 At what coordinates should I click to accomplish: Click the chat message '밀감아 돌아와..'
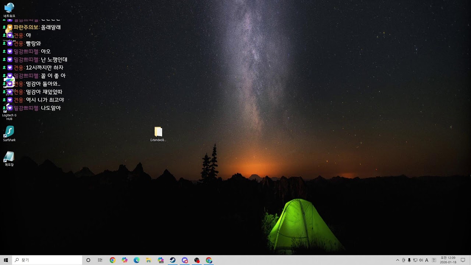tap(43, 84)
